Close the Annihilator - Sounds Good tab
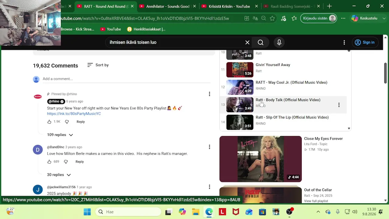This screenshot has height=219, width=389. tap(194, 6)
